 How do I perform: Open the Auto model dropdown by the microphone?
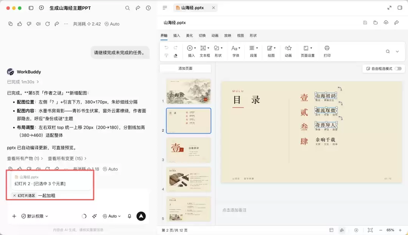(111, 216)
